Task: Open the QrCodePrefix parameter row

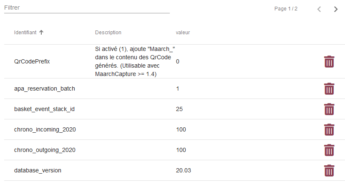Action: pyautogui.click(x=174, y=61)
